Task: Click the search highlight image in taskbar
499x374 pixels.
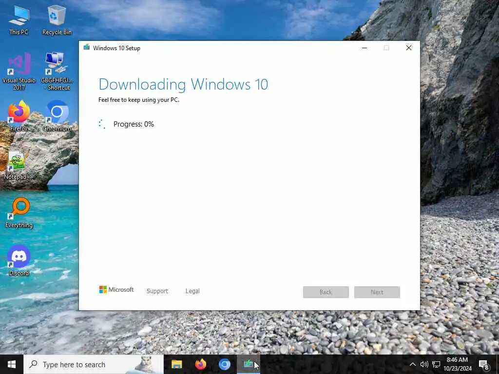Action: coord(145,364)
